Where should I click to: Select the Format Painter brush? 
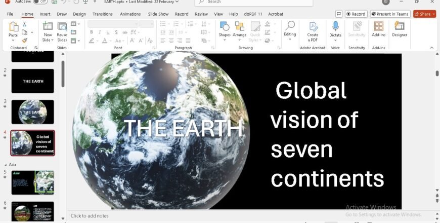click(x=24, y=41)
